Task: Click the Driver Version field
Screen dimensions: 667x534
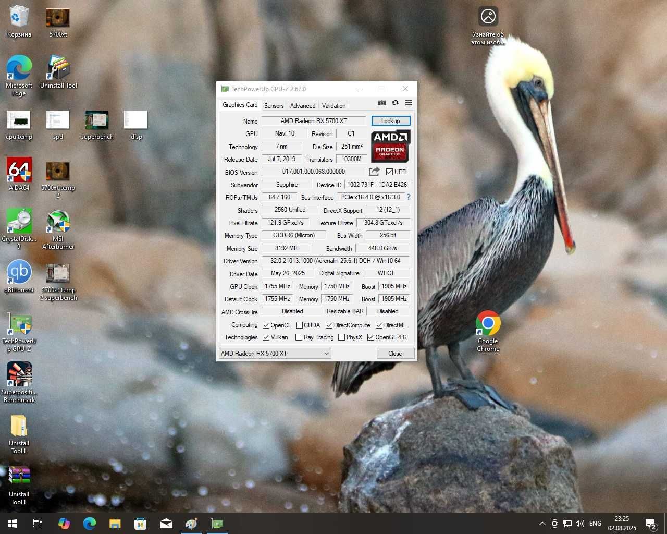Action: click(336, 261)
